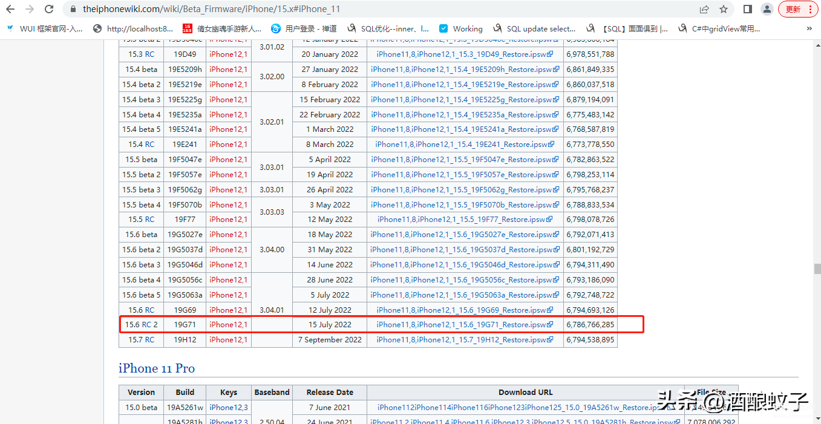Select the date "15 July 2022"
The height and width of the screenshot is (424, 821).
[330, 325]
